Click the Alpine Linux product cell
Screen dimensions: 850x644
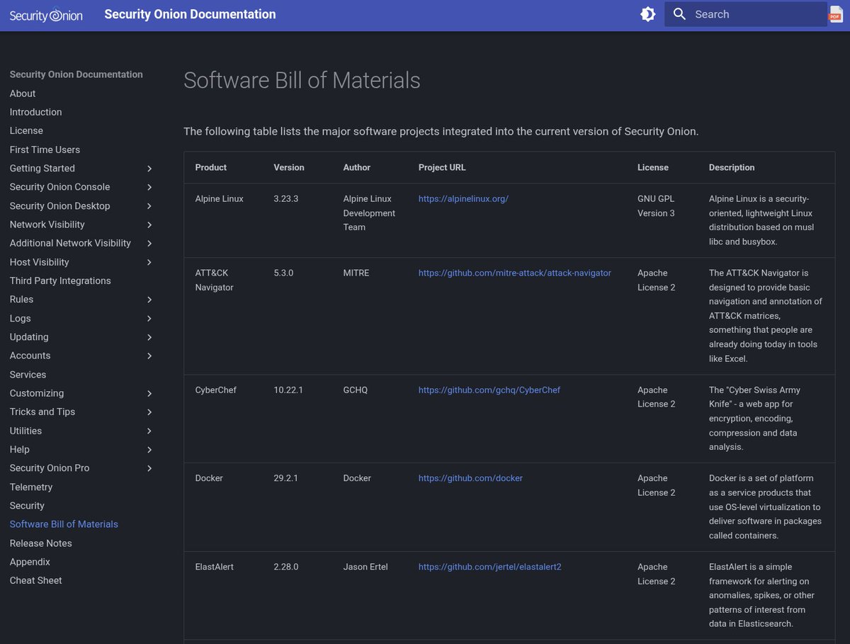pyautogui.click(x=219, y=199)
